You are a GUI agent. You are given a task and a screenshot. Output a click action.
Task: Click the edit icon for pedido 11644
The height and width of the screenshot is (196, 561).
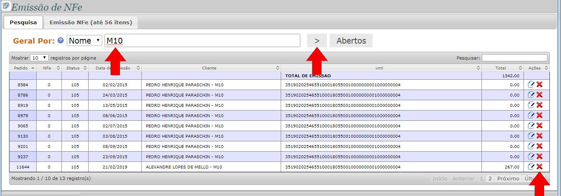pyautogui.click(x=531, y=167)
